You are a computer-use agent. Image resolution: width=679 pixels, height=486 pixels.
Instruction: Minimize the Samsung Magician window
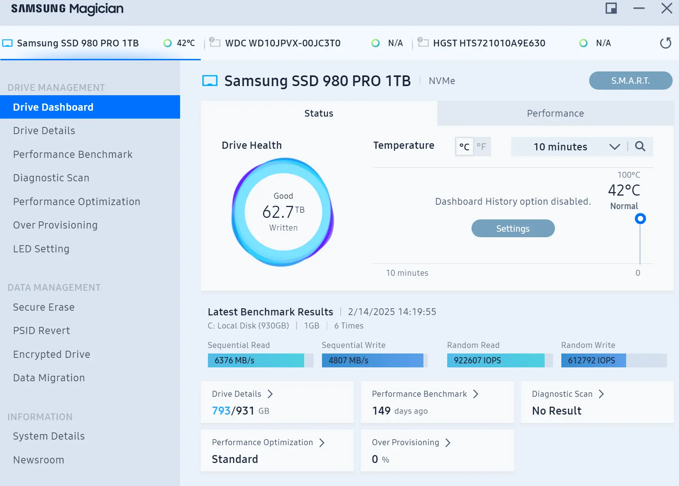point(639,8)
